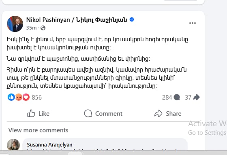Click the share arrow icon beside 37
This screenshot has width=227, height=155.
point(197,97)
